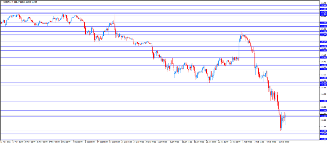The height and width of the screenshot is (144, 327).
Task: Select the 118.87 price level label
Action: pos(323,57)
